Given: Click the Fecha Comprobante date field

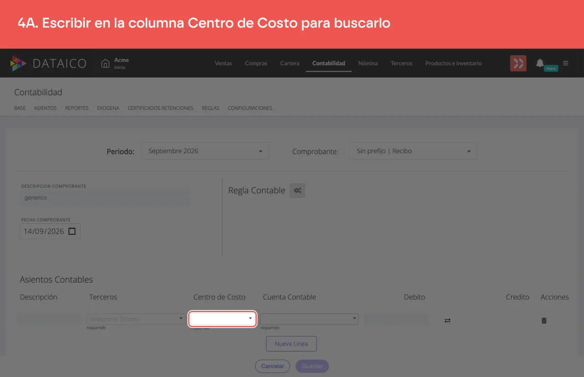Looking at the screenshot, I should tap(50, 231).
